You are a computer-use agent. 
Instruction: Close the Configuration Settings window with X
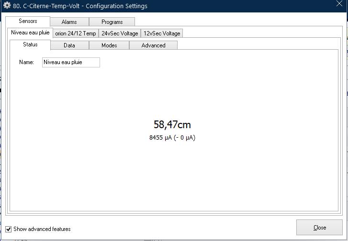click(x=339, y=3)
